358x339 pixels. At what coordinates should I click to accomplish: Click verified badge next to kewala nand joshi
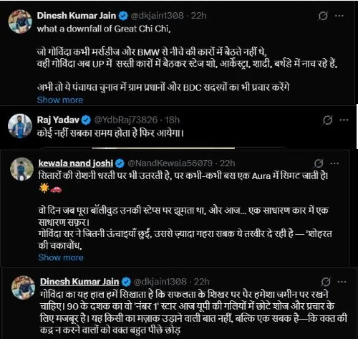point(120,163)
